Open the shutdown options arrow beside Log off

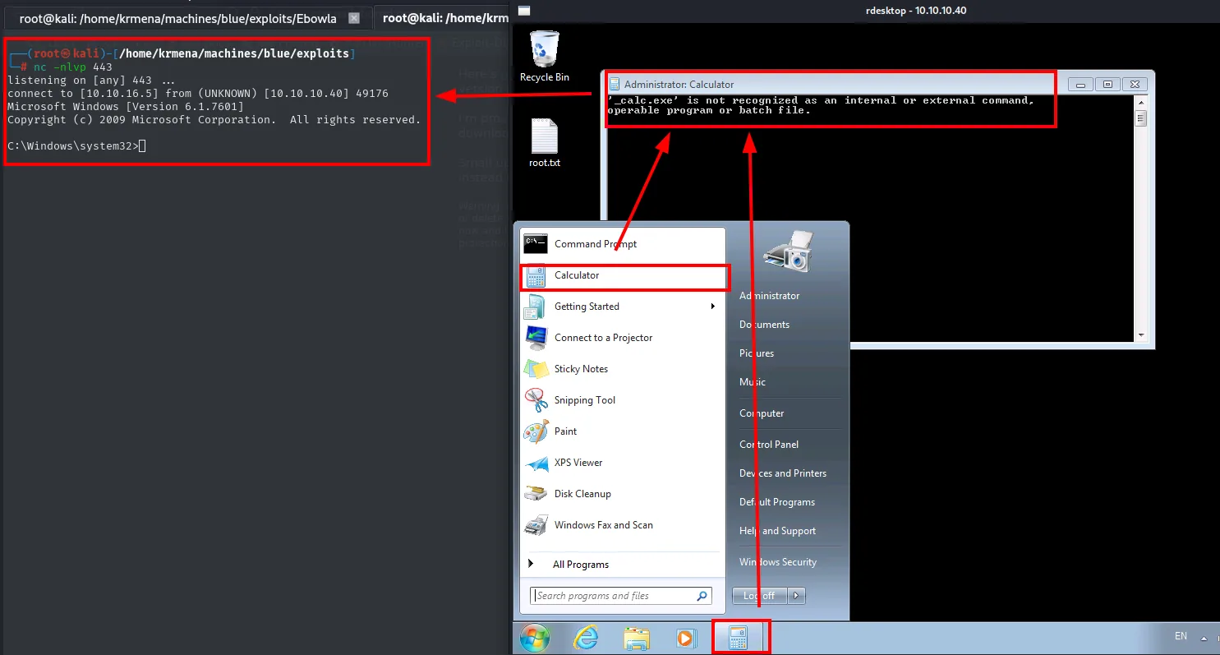797,596
